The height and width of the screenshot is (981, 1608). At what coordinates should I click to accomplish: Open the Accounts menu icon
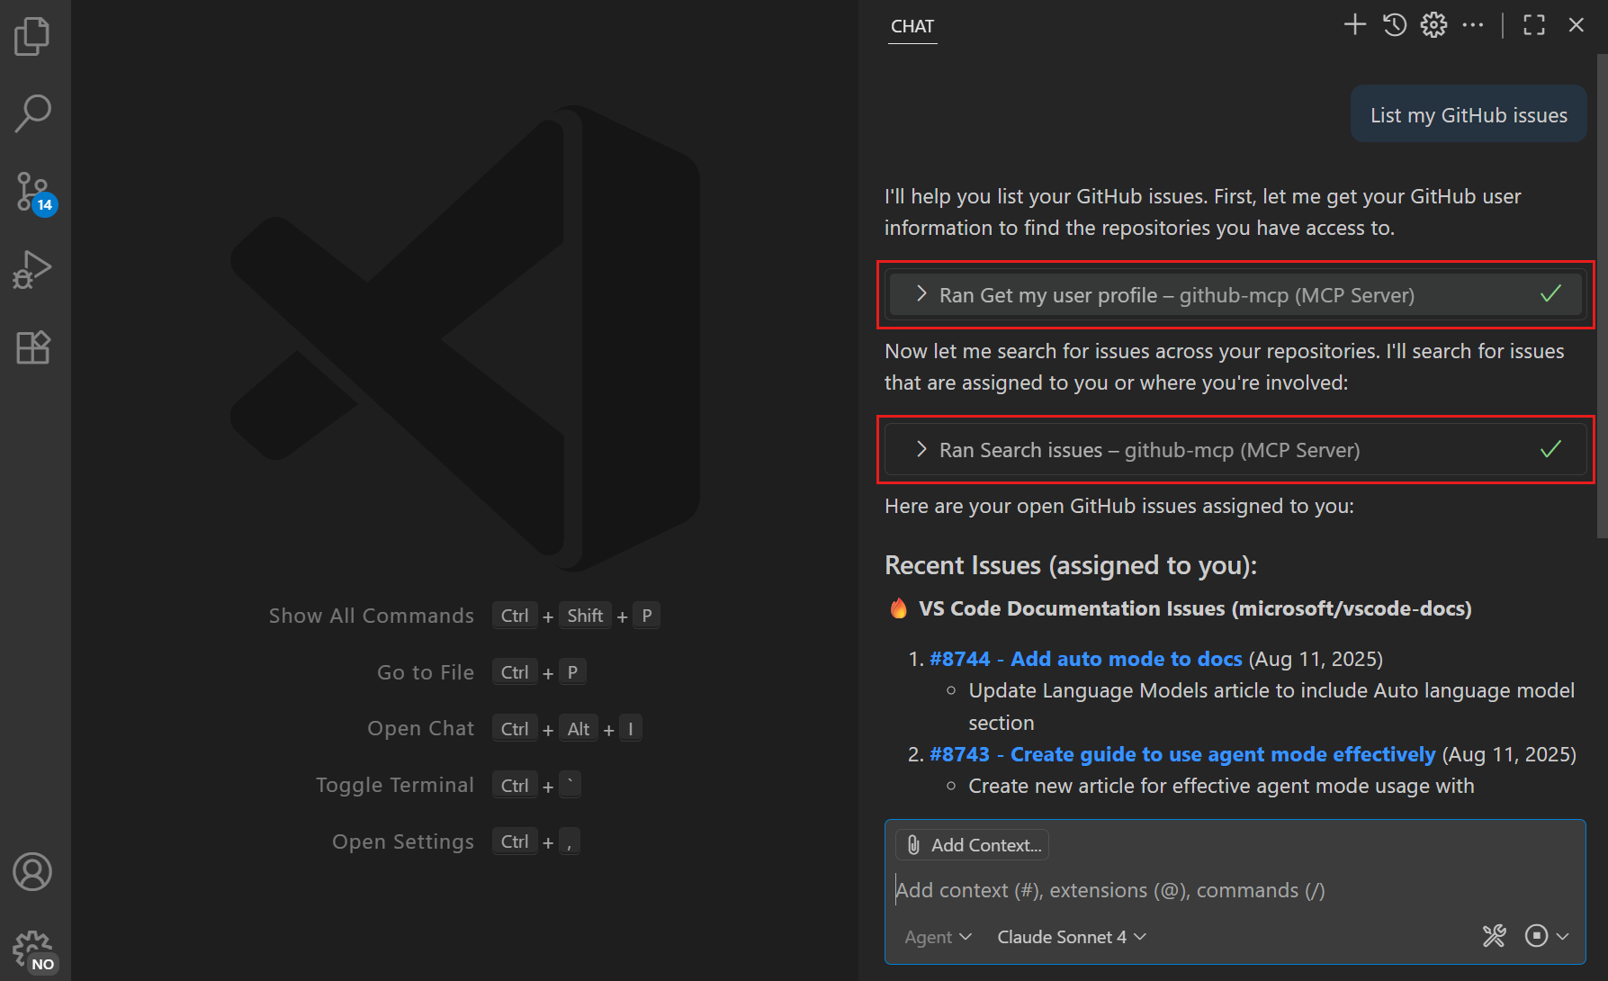pos(33,871)
